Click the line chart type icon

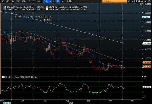54,2
